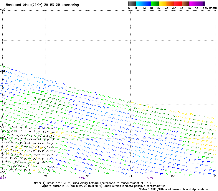Click 'NOAA/NESDIS/Office of Research and Applications' credit
Image resolution: width=218 pixels, height=191 pixels.
point(174,189)
